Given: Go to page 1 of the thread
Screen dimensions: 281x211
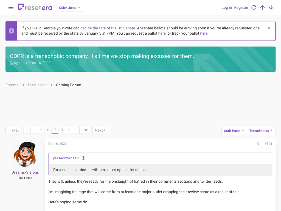Looking at the screenshot, I should point(27,130).
